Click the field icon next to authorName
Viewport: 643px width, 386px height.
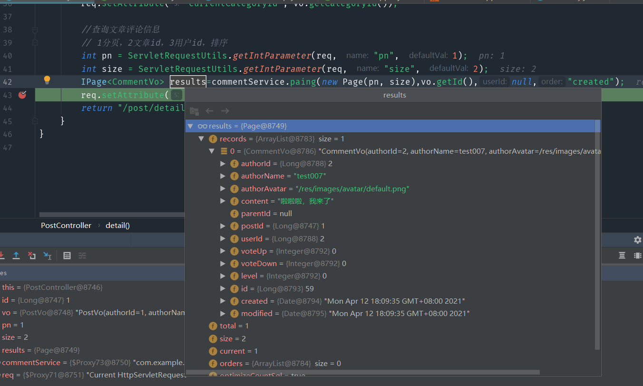[x=234, y=176]
